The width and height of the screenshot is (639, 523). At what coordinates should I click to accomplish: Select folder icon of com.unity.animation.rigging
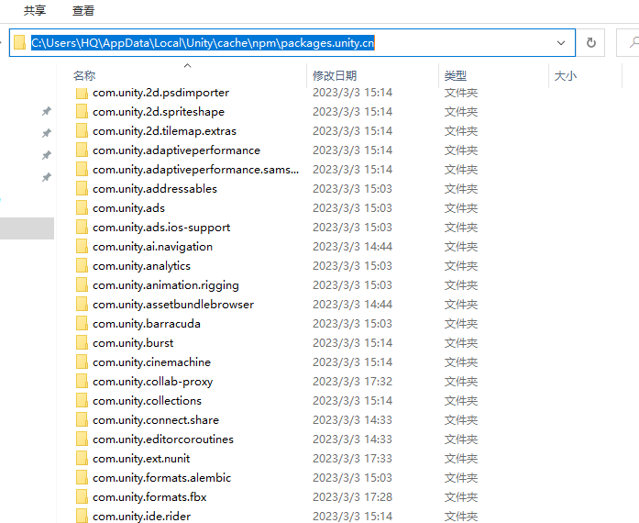click(x=82, y=284)
